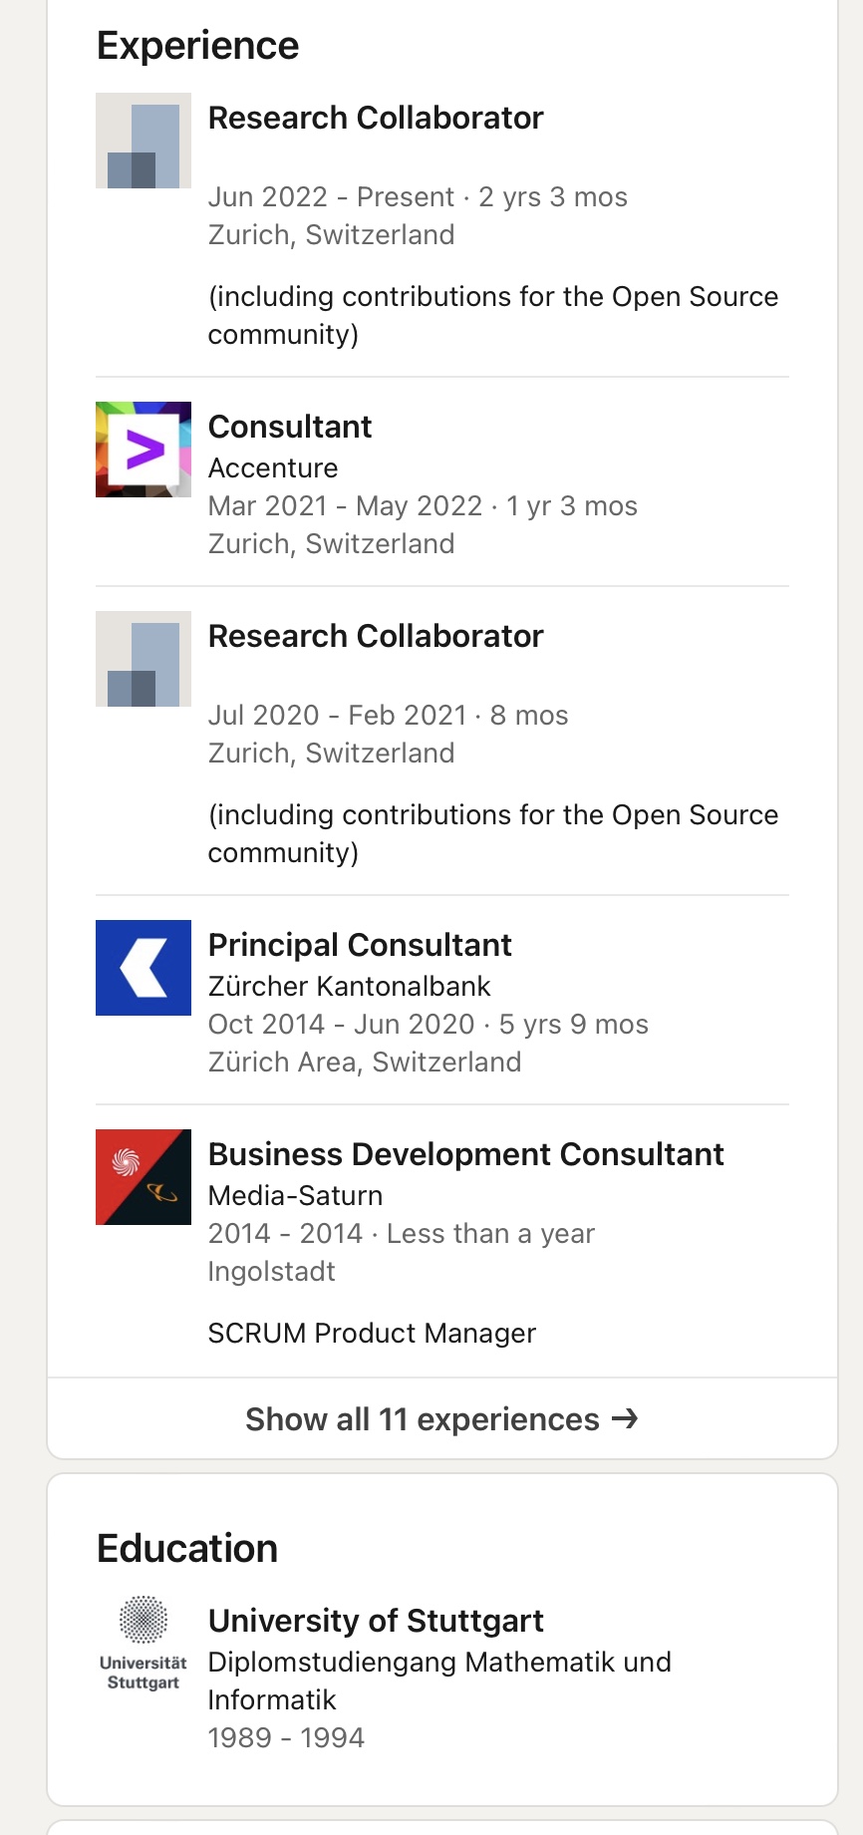Tap the Zürcher Kantonalbank logo
Screen dimensions: 863x1835
[x=144, y=968]
